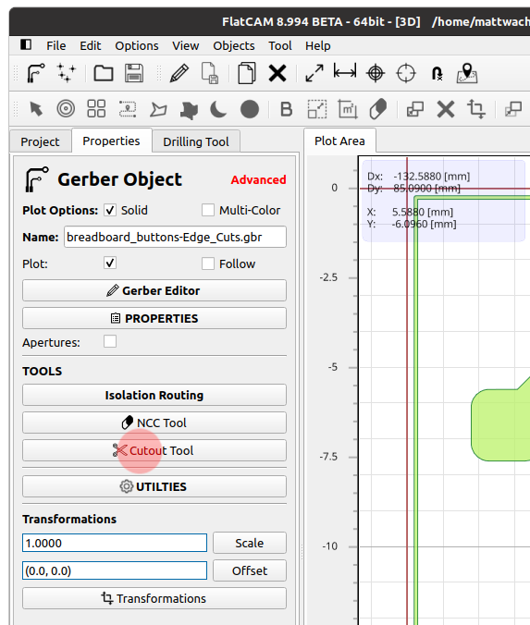
Task: Click the Add Pad Array four squares icon
Action: pyautogui.click(x=96, y=108)
